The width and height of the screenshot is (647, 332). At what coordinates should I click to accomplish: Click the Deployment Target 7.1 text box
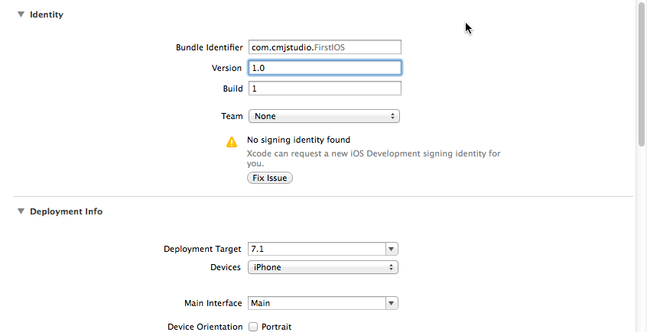point(316,249)
